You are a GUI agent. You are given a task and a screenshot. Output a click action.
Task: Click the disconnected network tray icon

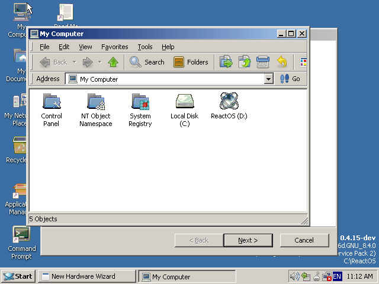pos(327,276)
